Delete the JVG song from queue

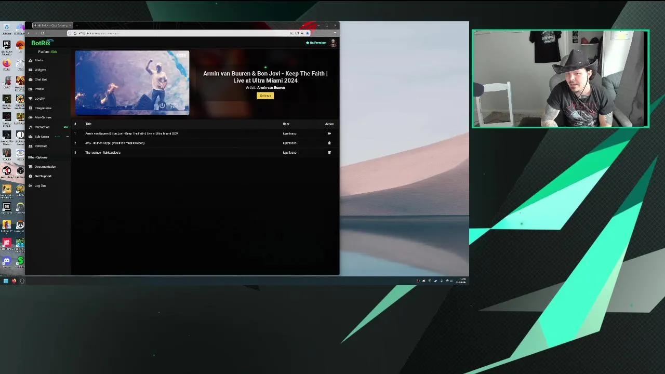pos(329,143)
